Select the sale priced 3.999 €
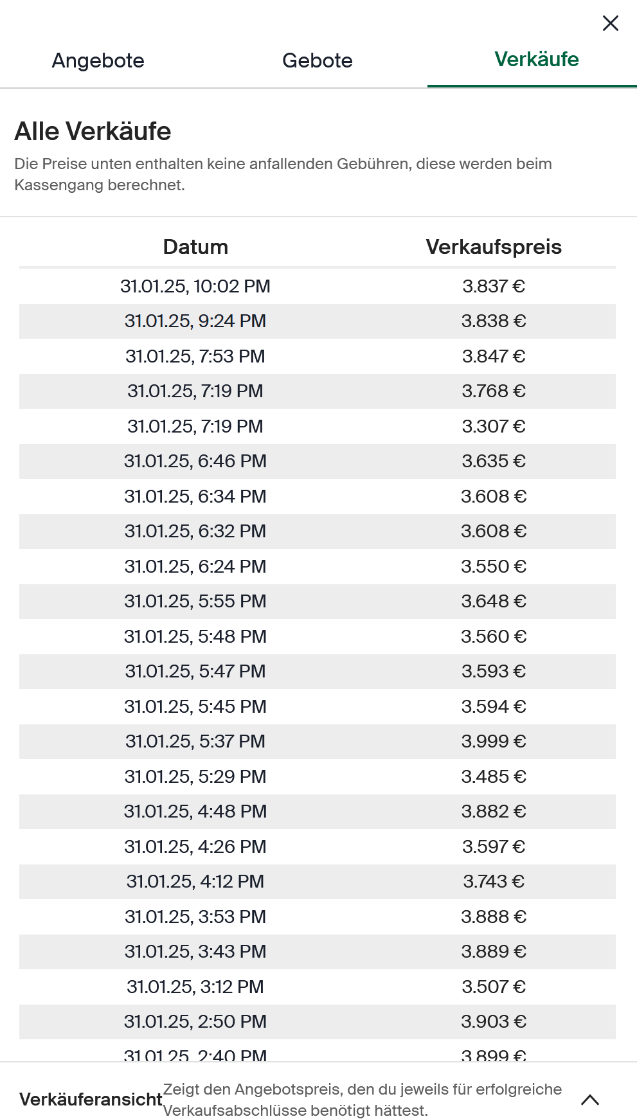 pos(493,742)
